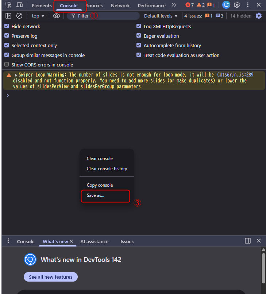
Task: Create live expression with eye icon
Action: pyautogui.click(x=56, y=16)
